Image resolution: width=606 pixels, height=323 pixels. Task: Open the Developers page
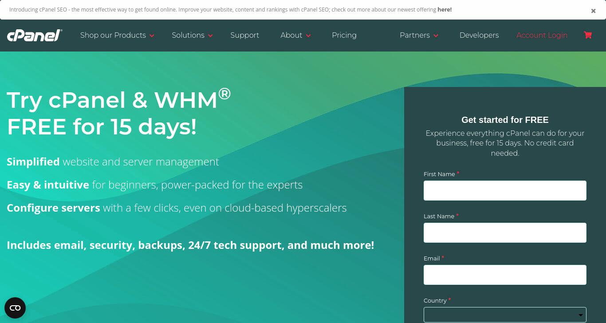pyautogui.click(x=479, y=35)
